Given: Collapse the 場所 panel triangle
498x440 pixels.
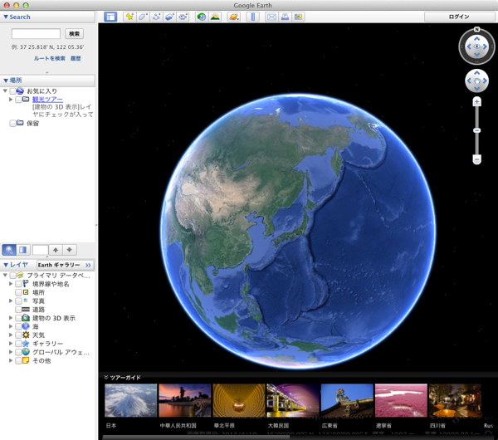Looking at the screenshot, I should click(6, 81).
